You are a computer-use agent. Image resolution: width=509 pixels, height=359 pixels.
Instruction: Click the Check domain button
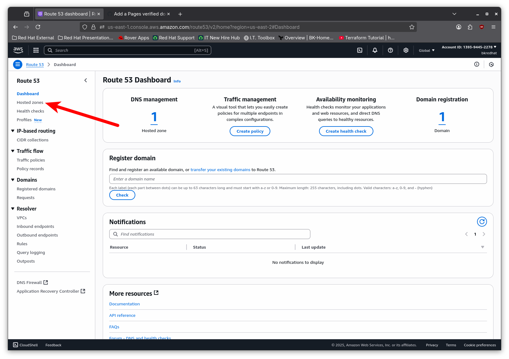[x=122, y=195]
